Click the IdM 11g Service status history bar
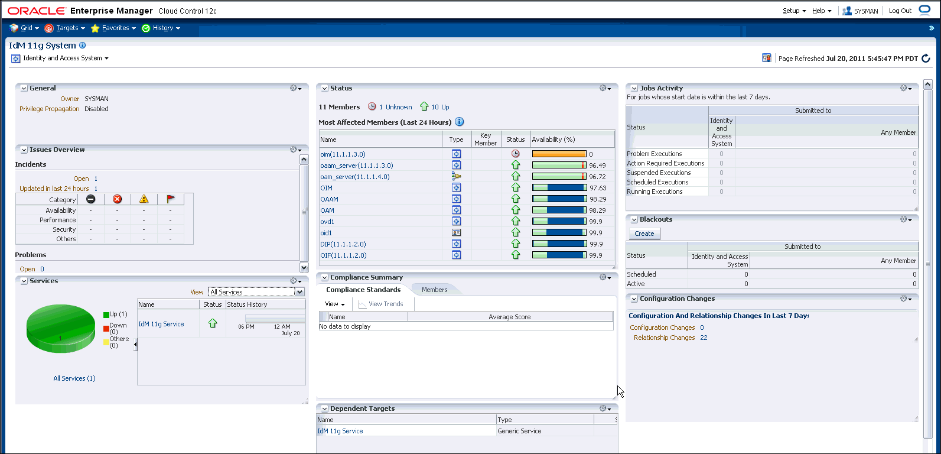Screen dimensions: 941x454 click(x=275, y=319)
